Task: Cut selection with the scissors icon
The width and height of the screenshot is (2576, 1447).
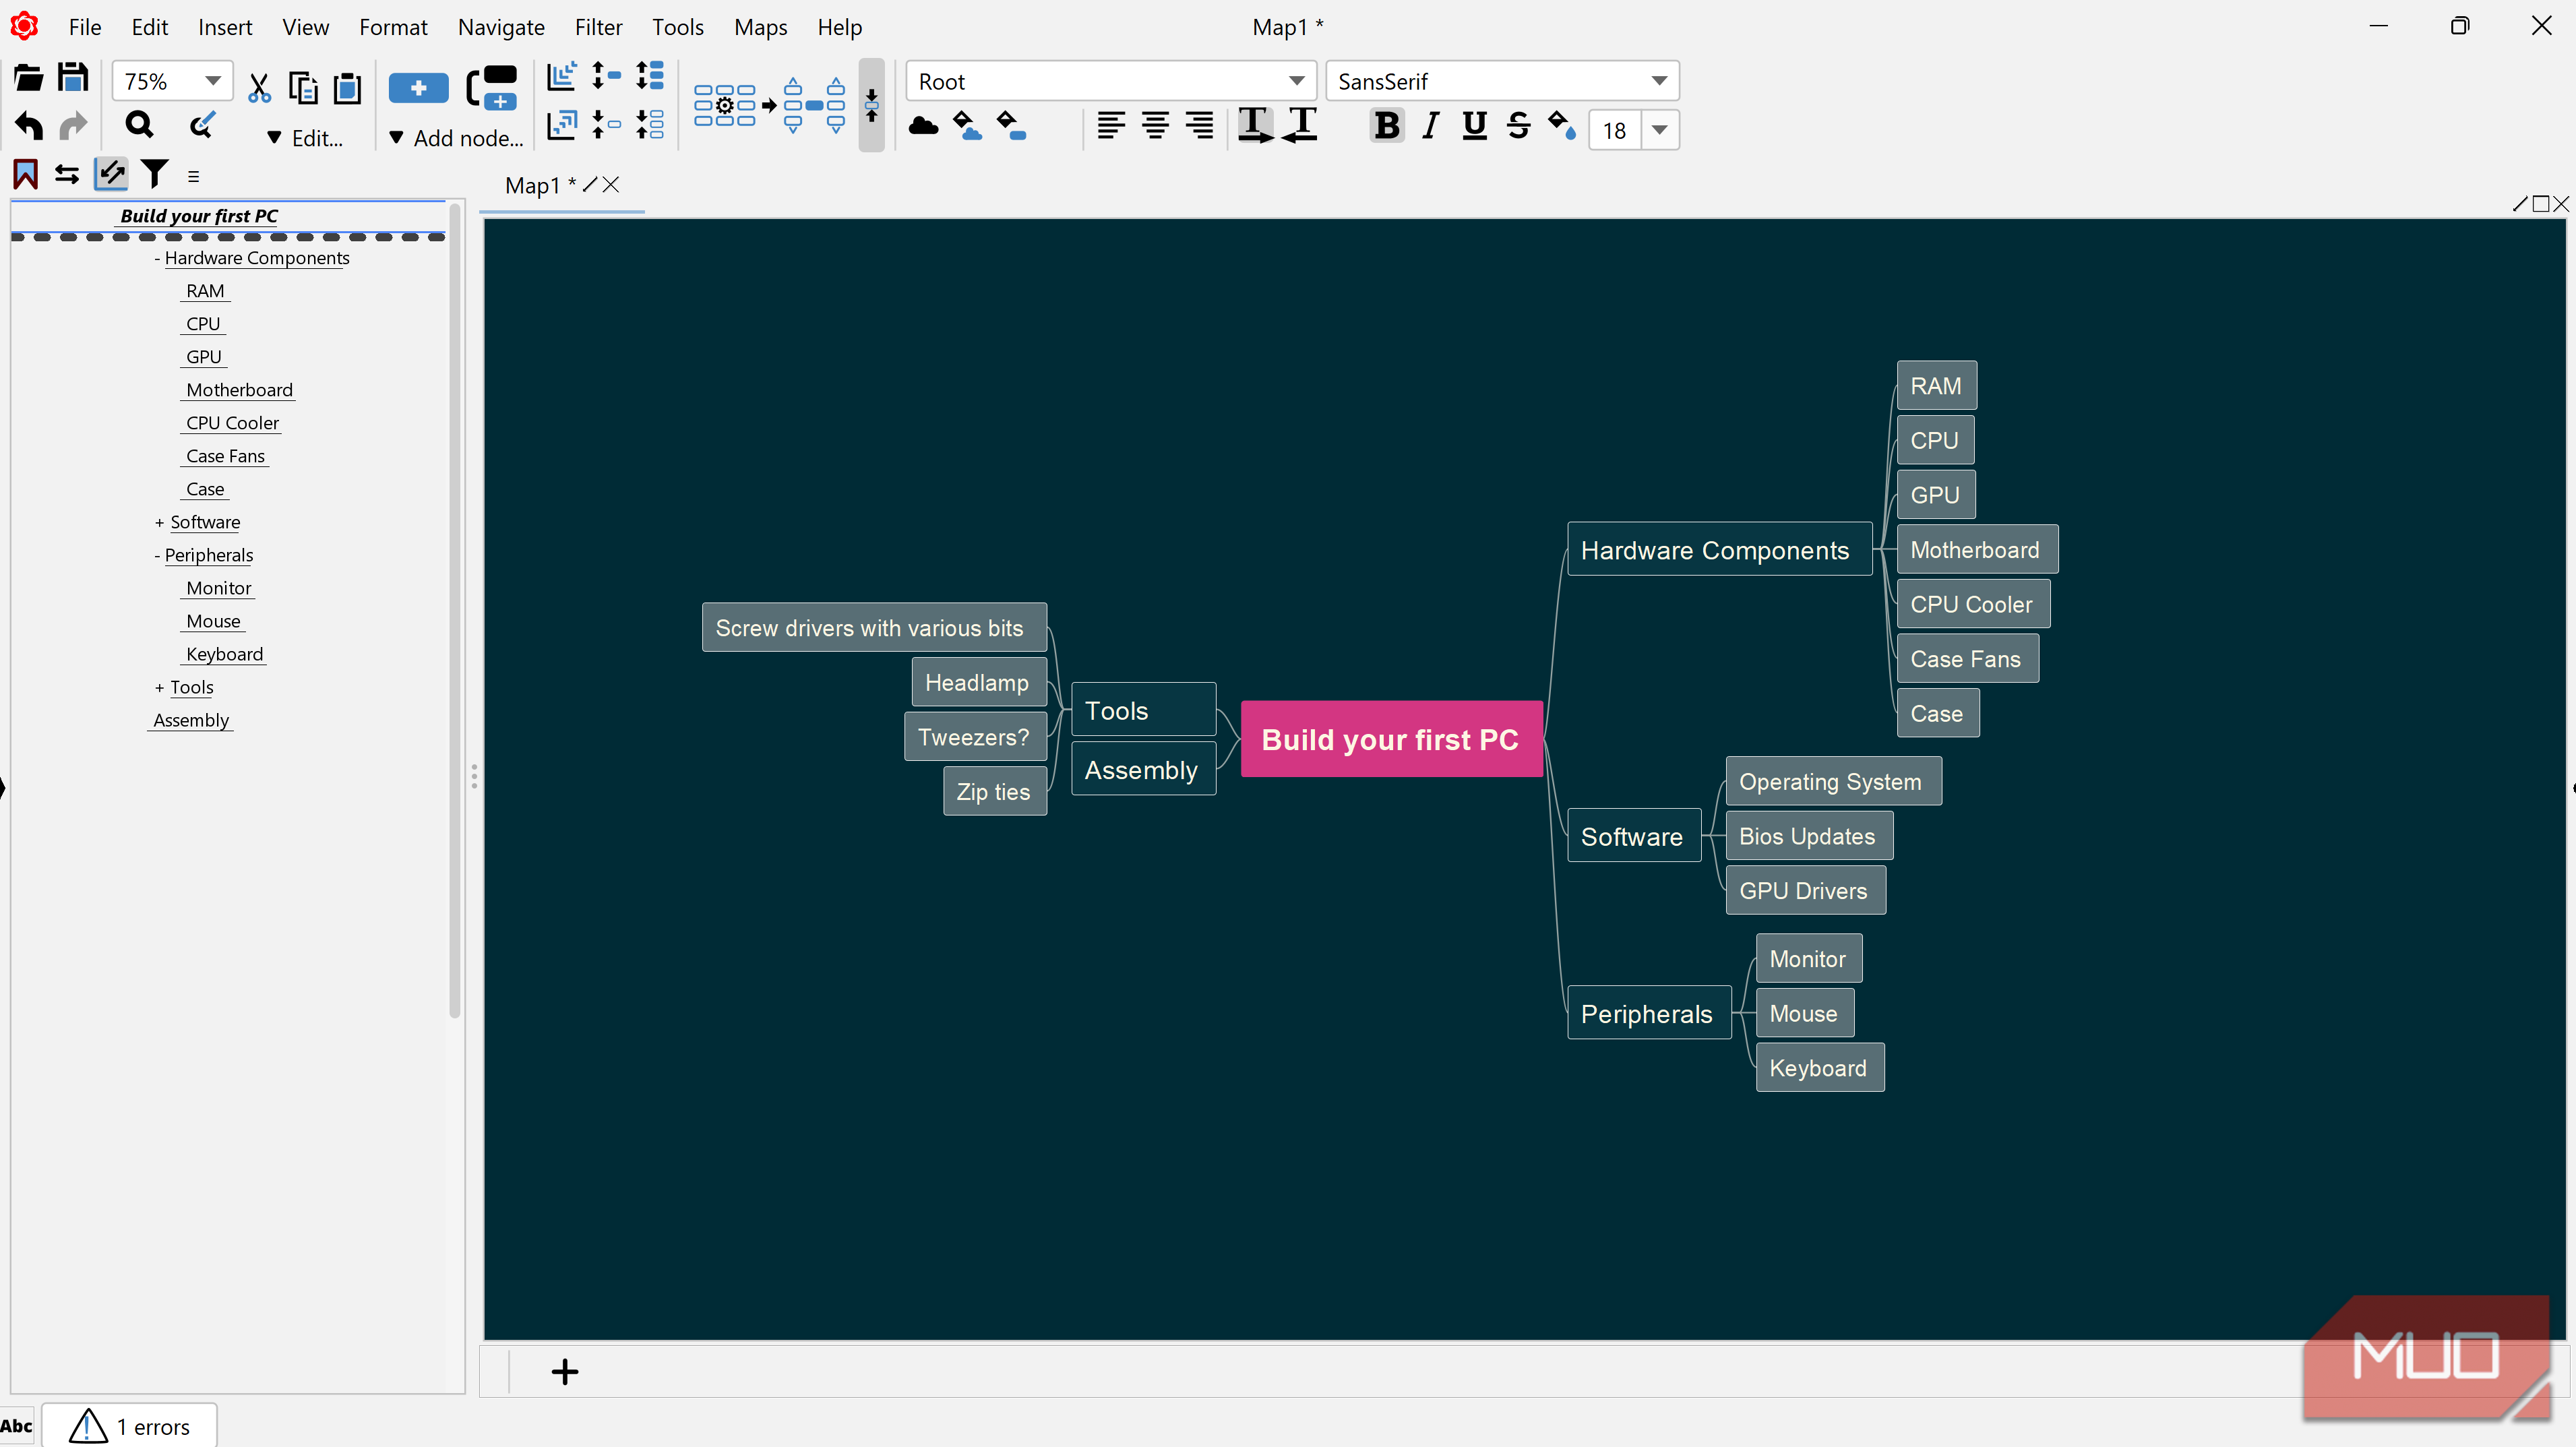Action: pos(259,88)
